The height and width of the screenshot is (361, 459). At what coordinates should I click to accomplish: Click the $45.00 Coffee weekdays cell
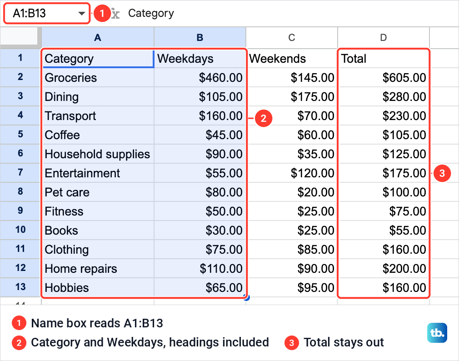coord(200,135)
